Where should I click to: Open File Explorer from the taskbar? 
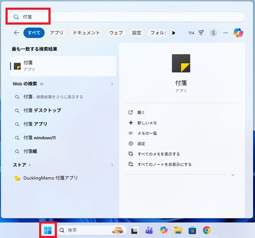178,230
